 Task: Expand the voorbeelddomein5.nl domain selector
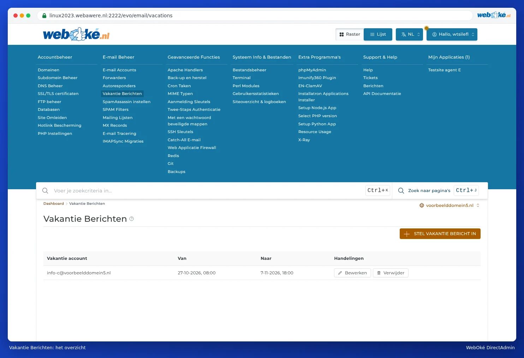449,205
